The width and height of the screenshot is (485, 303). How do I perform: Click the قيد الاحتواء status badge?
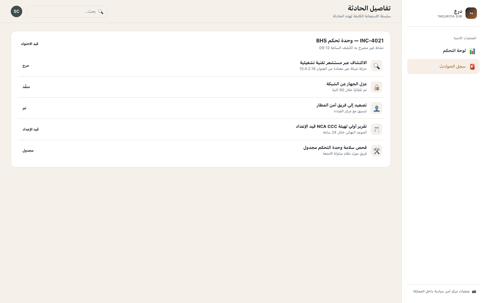click(x=30, y=44)
